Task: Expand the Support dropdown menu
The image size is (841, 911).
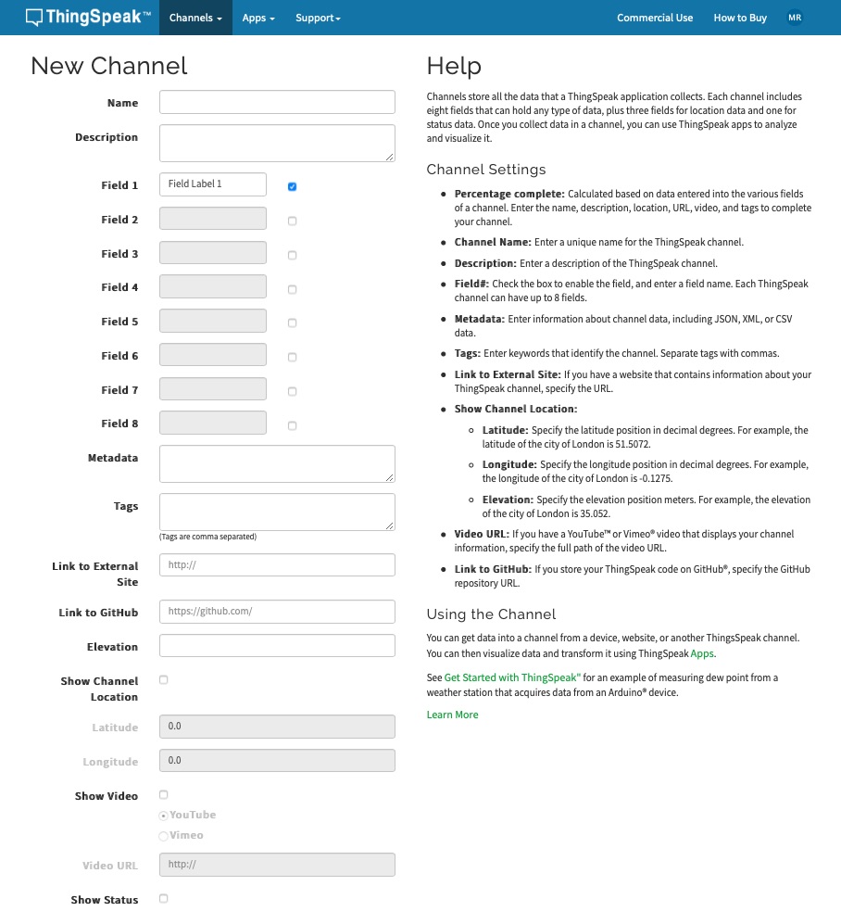Action: tap(318, 18)
